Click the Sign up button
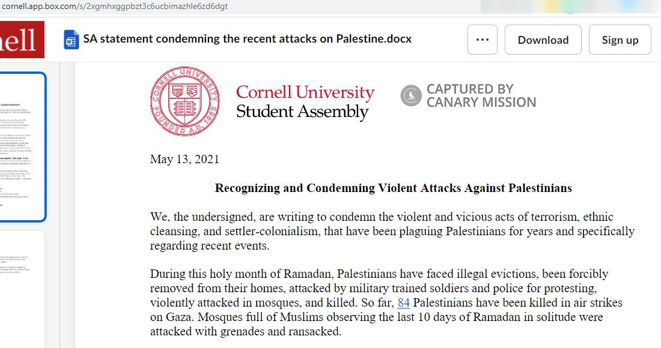The height and width of the screenshot is (348, 661). [620, 40]
